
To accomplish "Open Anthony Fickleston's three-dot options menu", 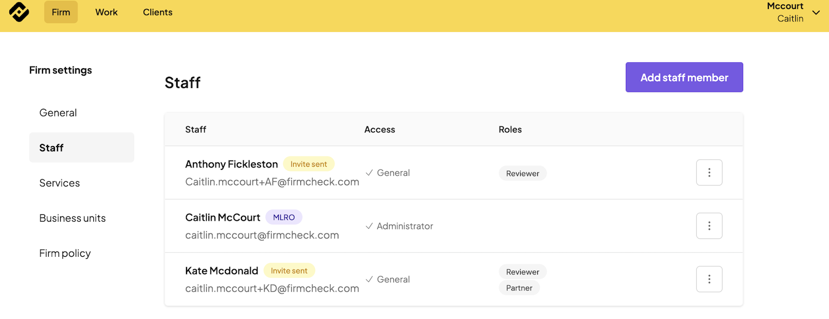I will [709, 172].
